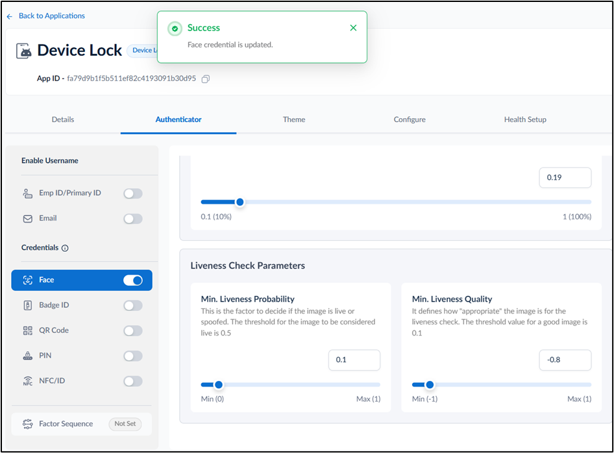Click the Enable Username heading
This screenshot has width=614, height=453.
click(x=50, y=160)
